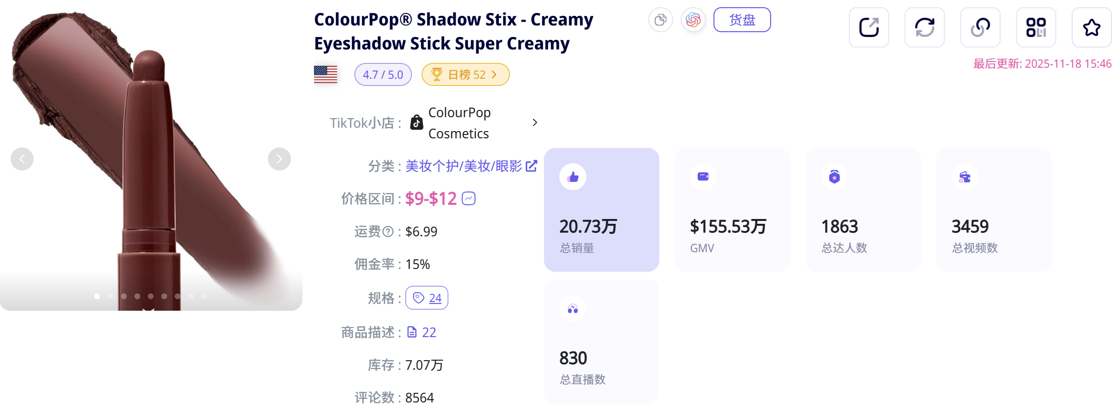Copy the product title using the copy icon
Viewport: 1112px width, 413px height.
[661, 20]
